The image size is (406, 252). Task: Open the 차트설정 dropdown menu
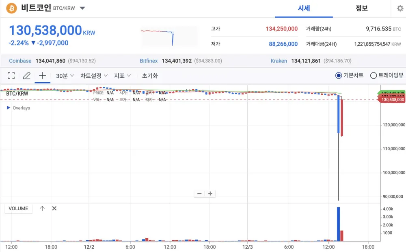point(94,76)
